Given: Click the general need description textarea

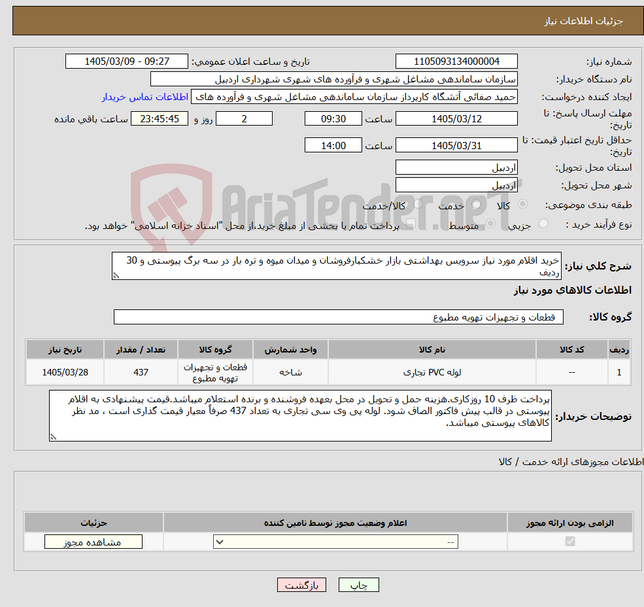Looking at the screenshot, I should [336, 266].
